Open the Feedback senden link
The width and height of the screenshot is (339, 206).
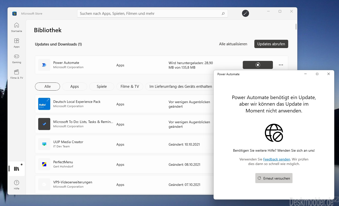(x=277, y=159)
